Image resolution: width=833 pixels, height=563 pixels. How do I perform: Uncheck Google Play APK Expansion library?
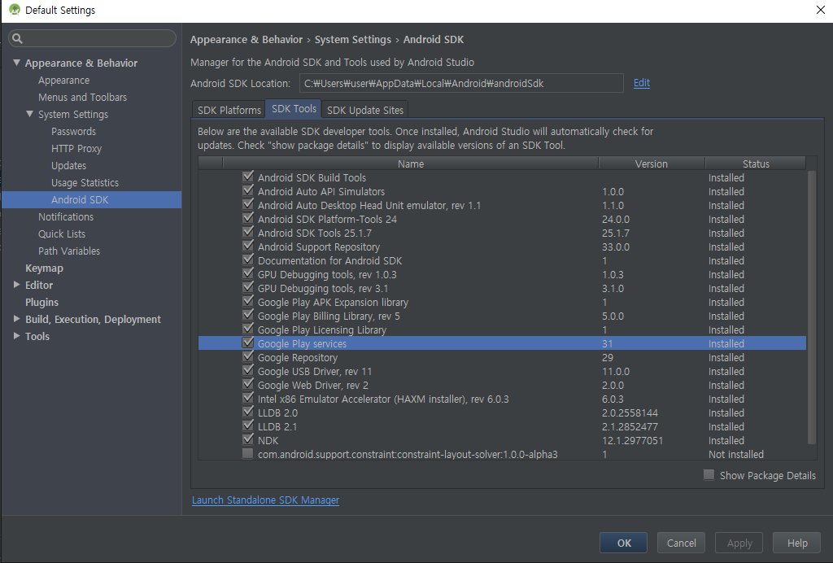coord(247,301)
